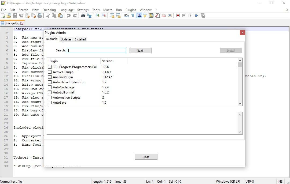Screen dimensions: 290x184
Task: Toggle Word Wrap toolbar icon
Action: pos(127,16)
